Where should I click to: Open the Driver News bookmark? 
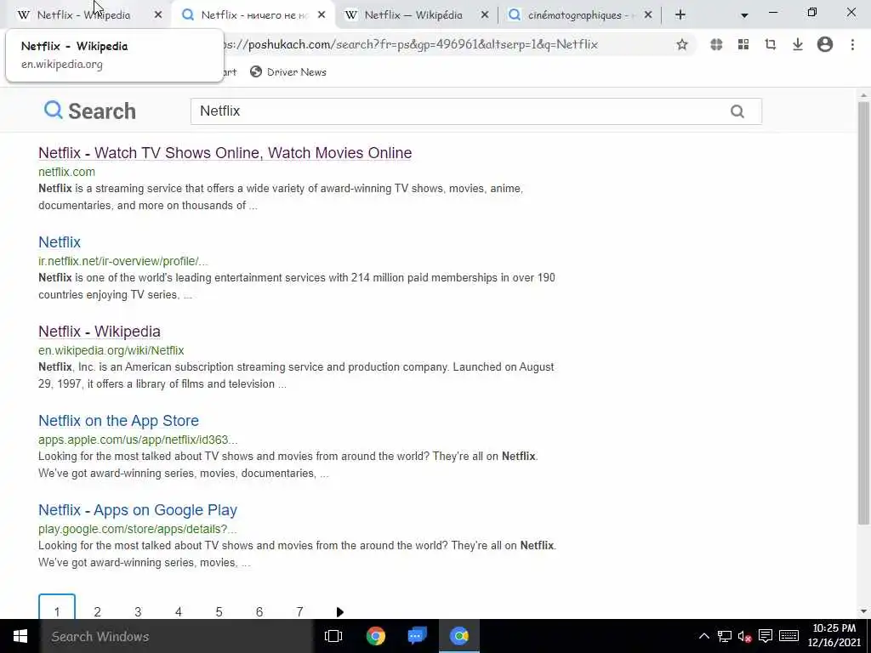288,72
